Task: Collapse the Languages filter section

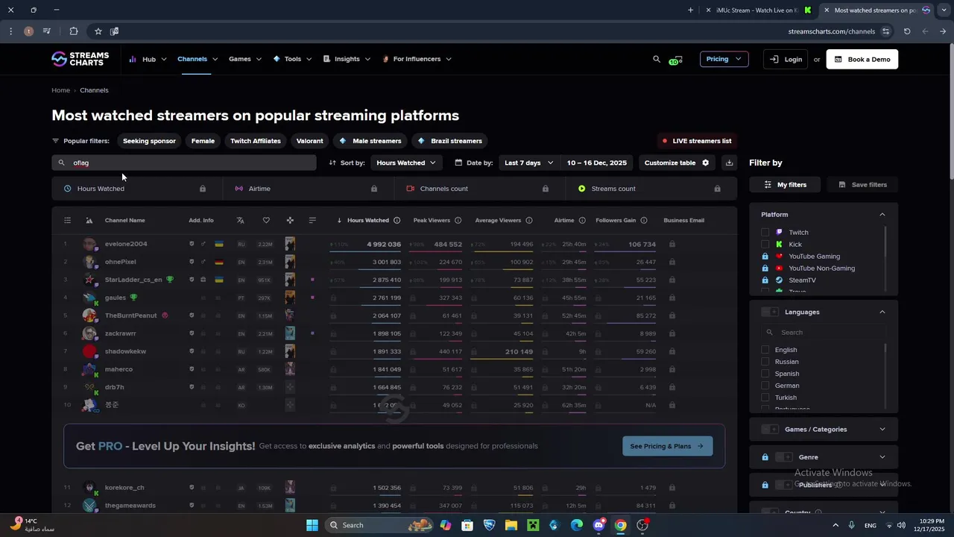Action: click(882, 312)
